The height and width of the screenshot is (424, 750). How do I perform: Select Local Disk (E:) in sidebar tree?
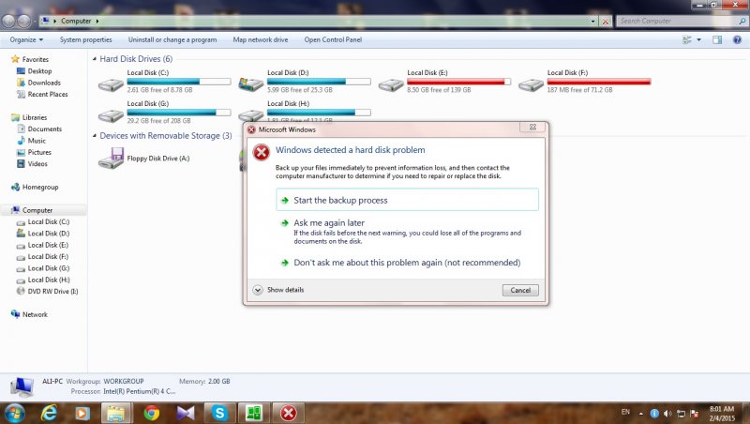click(x=42, y=245)
